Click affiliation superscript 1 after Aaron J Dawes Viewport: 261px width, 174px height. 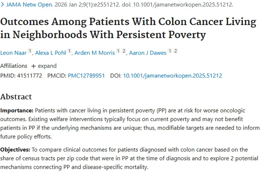coord(170,51)
